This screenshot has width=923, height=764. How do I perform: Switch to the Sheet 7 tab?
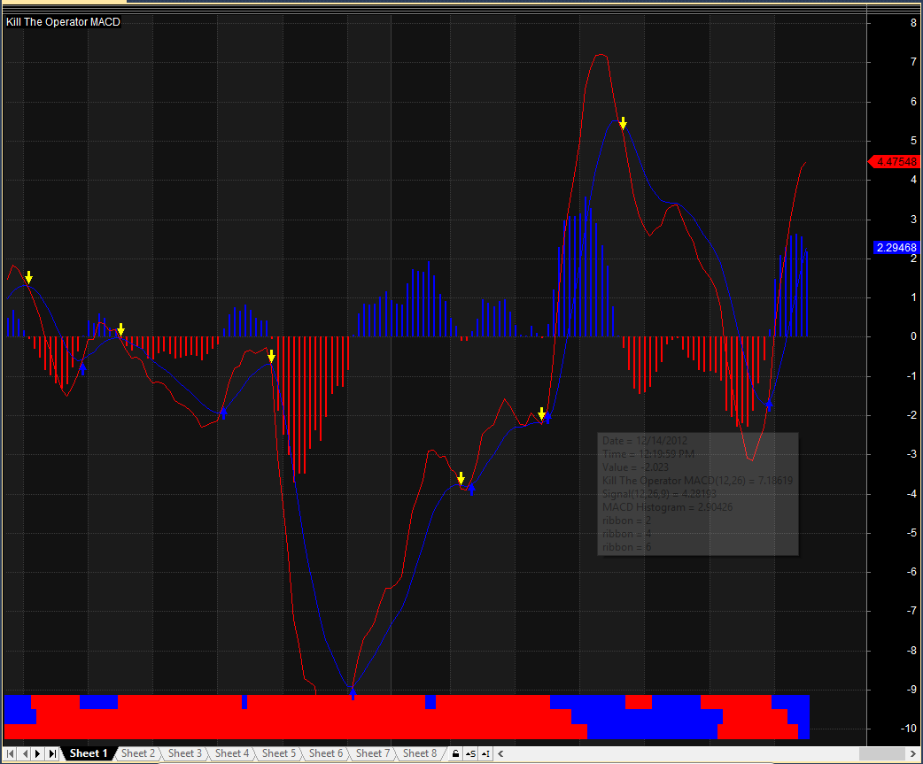(373, 753)
